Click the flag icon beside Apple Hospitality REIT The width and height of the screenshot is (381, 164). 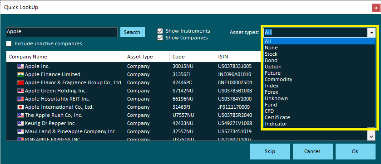tap(20, 99)
